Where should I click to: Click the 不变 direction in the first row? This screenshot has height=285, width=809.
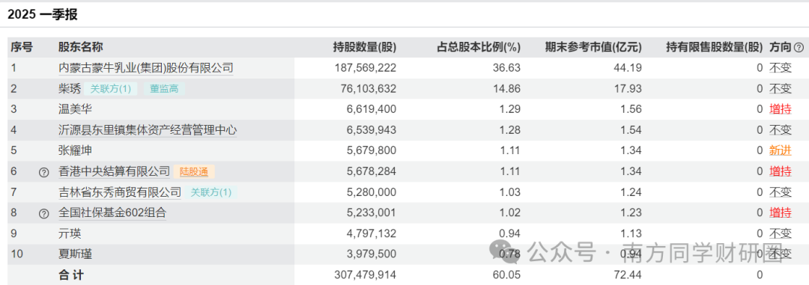(x=780, y=67)
